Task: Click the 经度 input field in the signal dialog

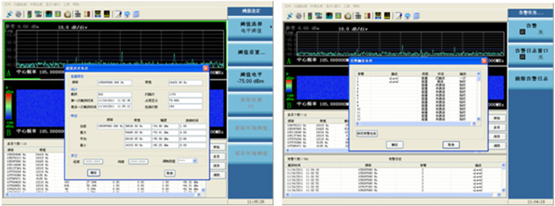Action: (93, 161)
